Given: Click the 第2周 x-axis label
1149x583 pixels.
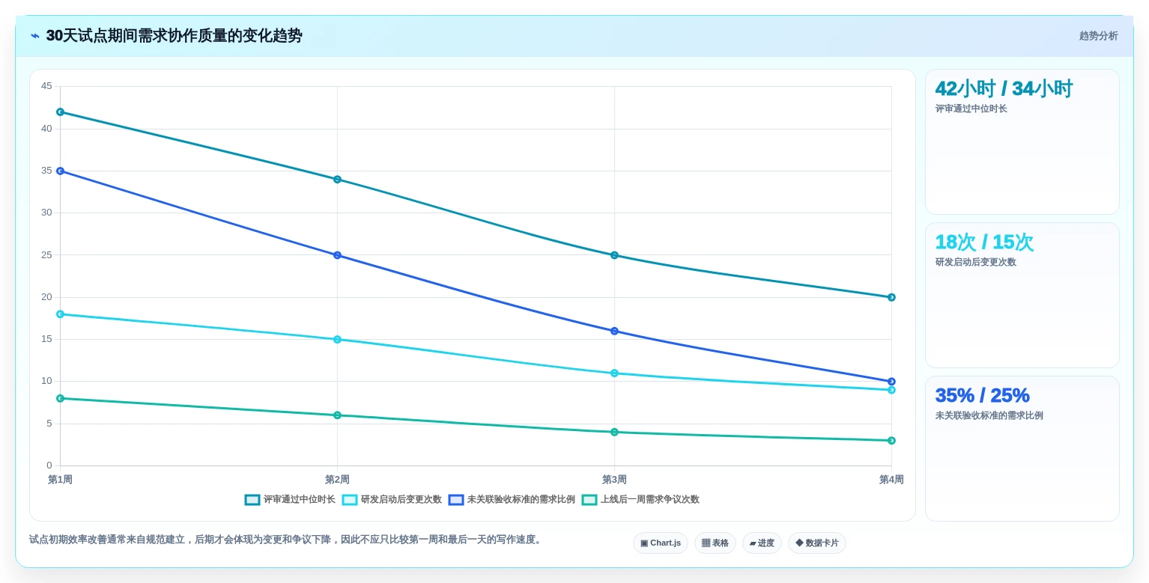Looking at the screenshot, I should point(337,480).
